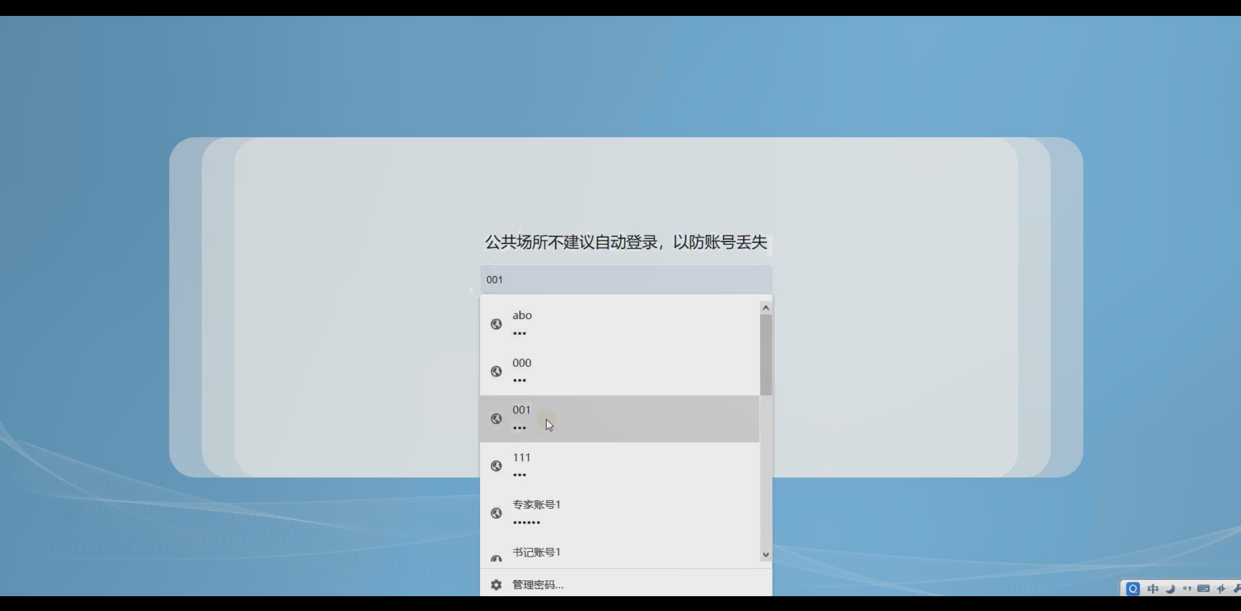Screen dimensions: 1241x611
Task: Click the gear icon for 管理密码
Action: (x=496, y=585)
